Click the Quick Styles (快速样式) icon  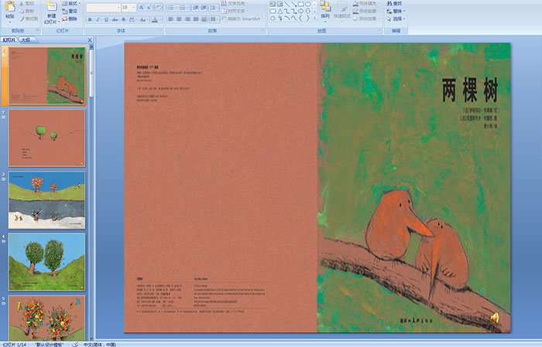point(342,7)
